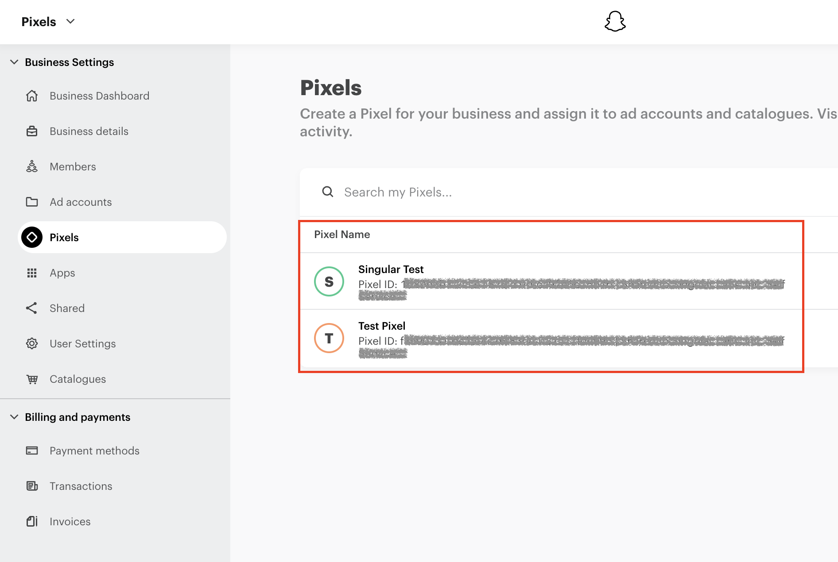Click the Catalogues shopping cart icon
Viewport: 838px width, 562px height.
32,379
